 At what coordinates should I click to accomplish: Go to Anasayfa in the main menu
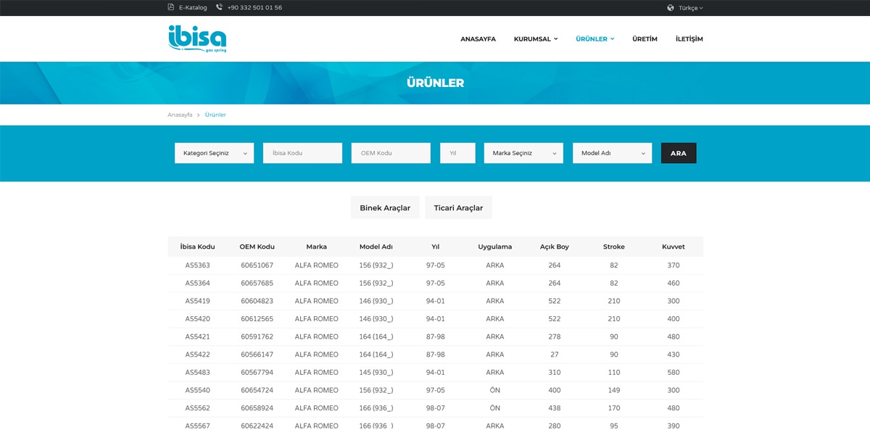tap(478, 39)
